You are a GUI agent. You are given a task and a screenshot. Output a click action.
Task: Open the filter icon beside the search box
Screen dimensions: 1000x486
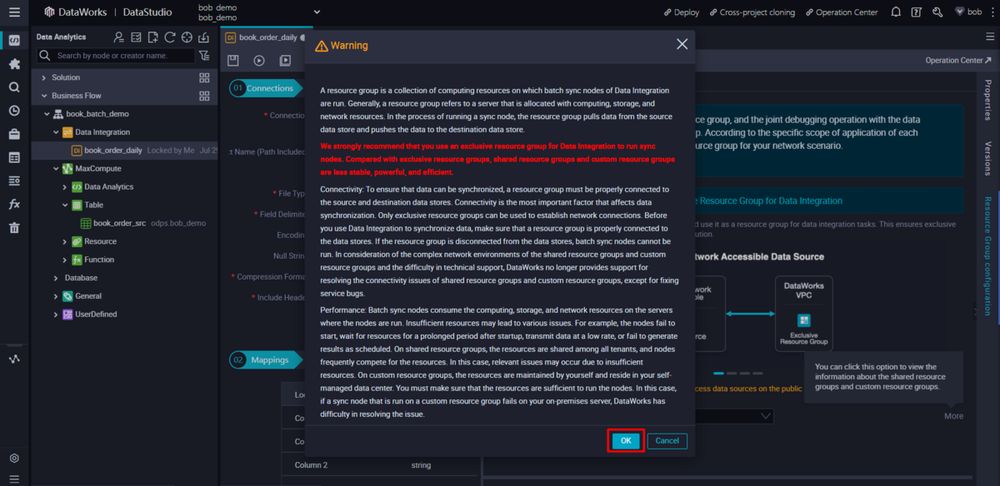204,56
